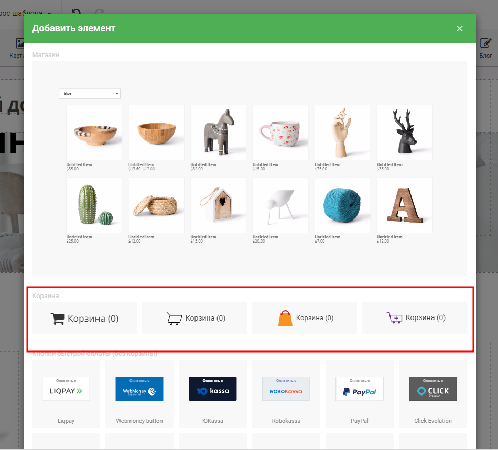The width and height of the screenshot is (498, 450).
Task: Close the Добавить элемент dialog
Action: [x=460, y=28]
